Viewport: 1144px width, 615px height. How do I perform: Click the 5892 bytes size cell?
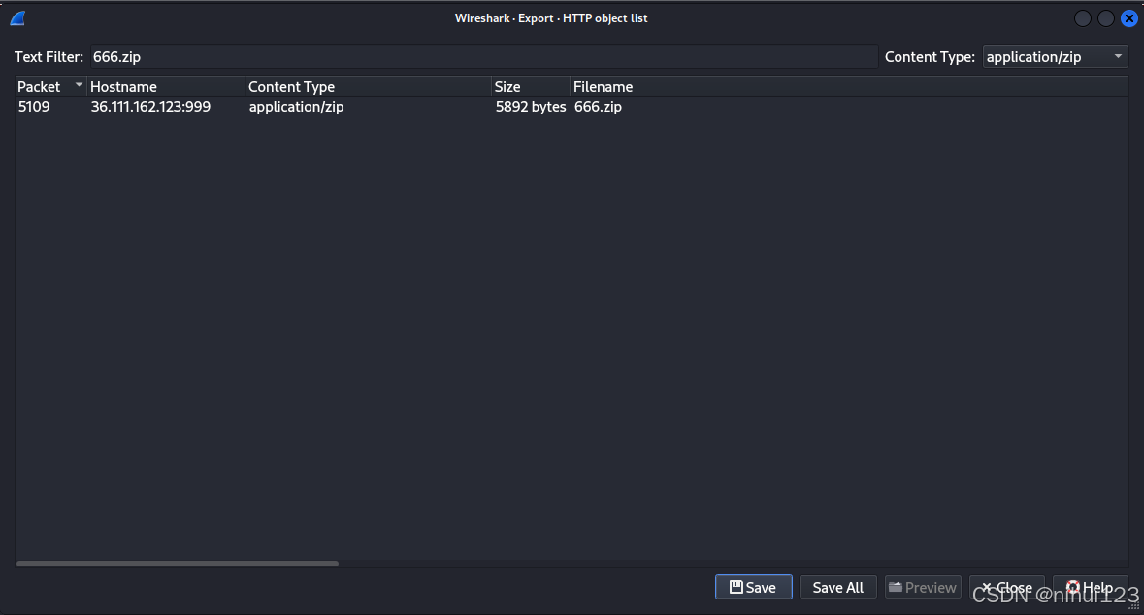(x=531, y=107)
